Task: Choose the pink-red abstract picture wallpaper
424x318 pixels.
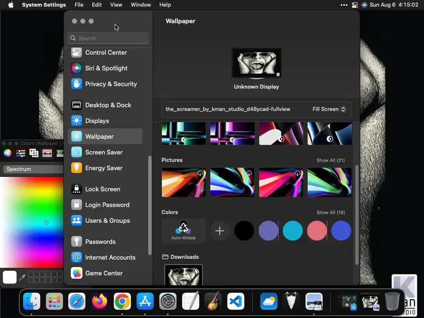Action: point(281,182)
